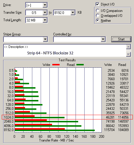134x145 pixels.
Task: Expand the Stripe Group dropdown
Action: point(45,39)
